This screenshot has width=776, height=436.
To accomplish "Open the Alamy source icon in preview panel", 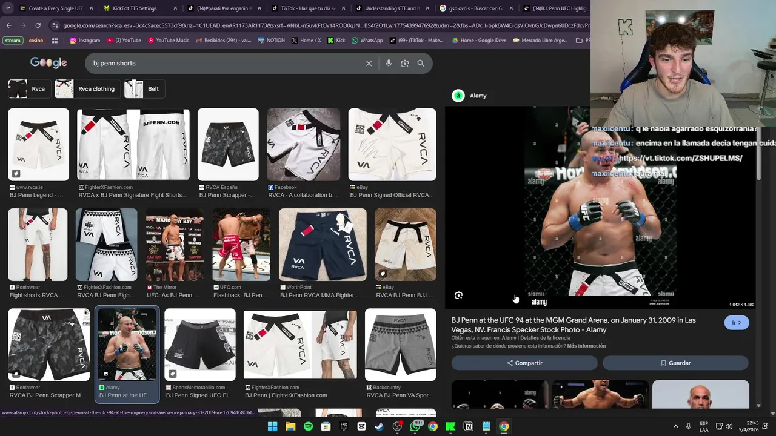I will click(458, 96).
